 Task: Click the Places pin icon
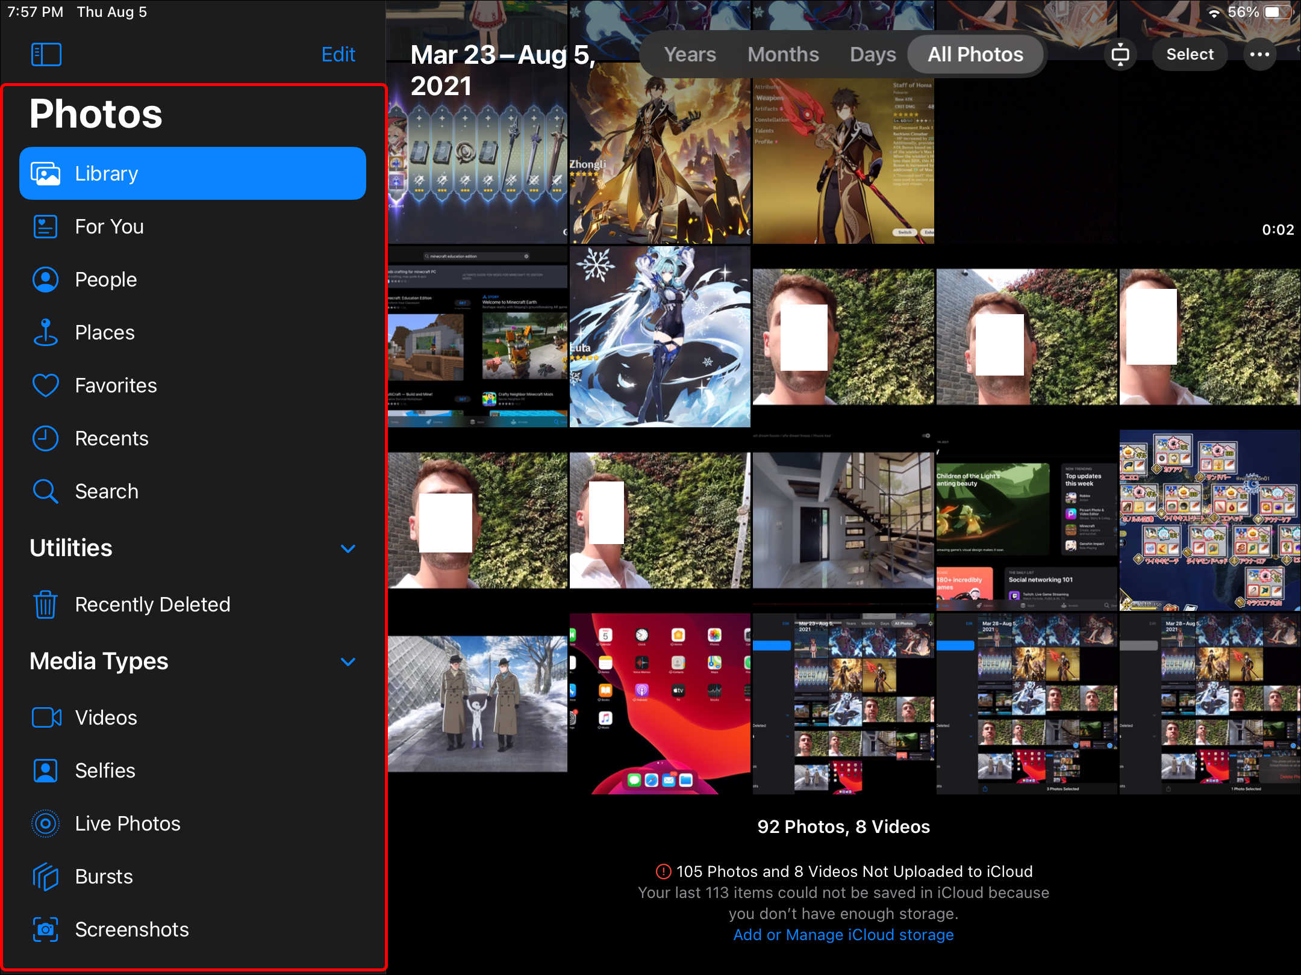(x=46, y=332)
